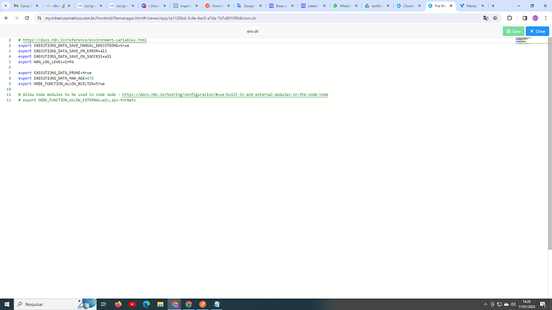Open Chrome's three-dot menu
The width and height of the screenshot is (552, 310).
546,18
